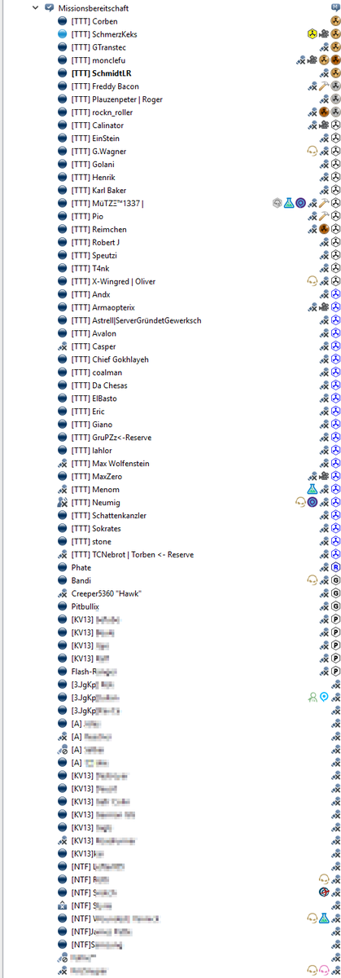
Task: Click the flask icon on Menom row
Action: coord(312,490)
